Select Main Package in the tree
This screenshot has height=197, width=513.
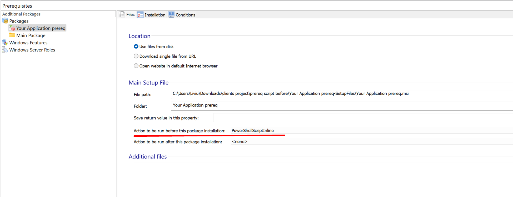(31, 35)
